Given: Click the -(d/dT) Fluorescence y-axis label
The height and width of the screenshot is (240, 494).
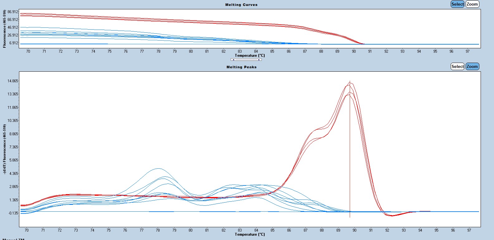Looking at the screenshot, I should point(4,149).
